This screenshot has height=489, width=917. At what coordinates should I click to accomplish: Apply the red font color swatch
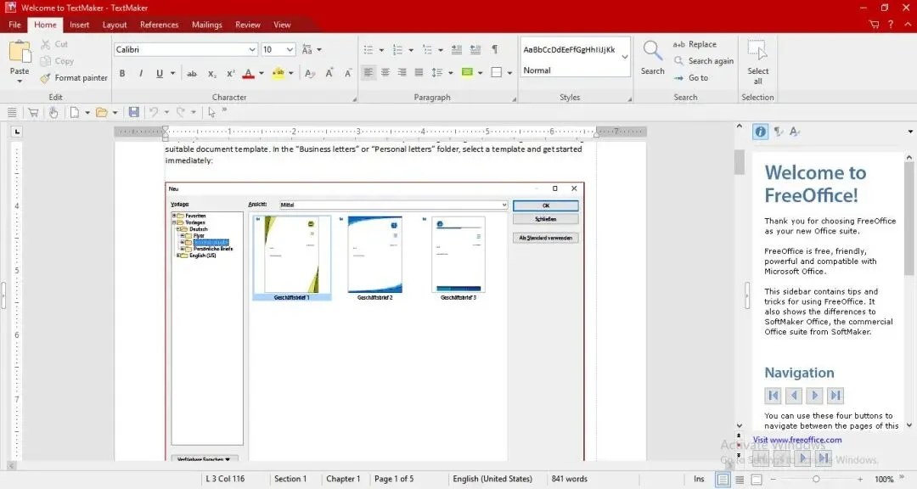coord(249,73)
